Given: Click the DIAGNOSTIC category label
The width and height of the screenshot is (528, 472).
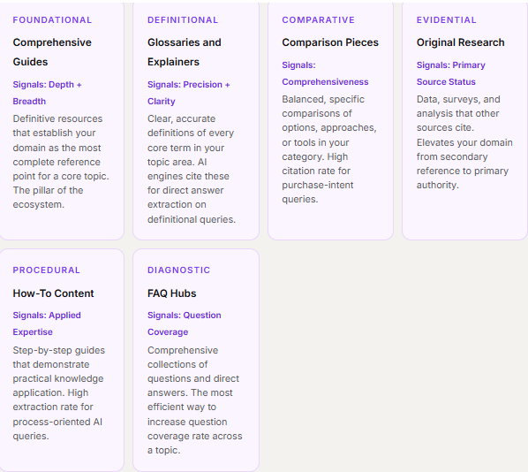Looking at the screenshot, I should pos(179,270).
